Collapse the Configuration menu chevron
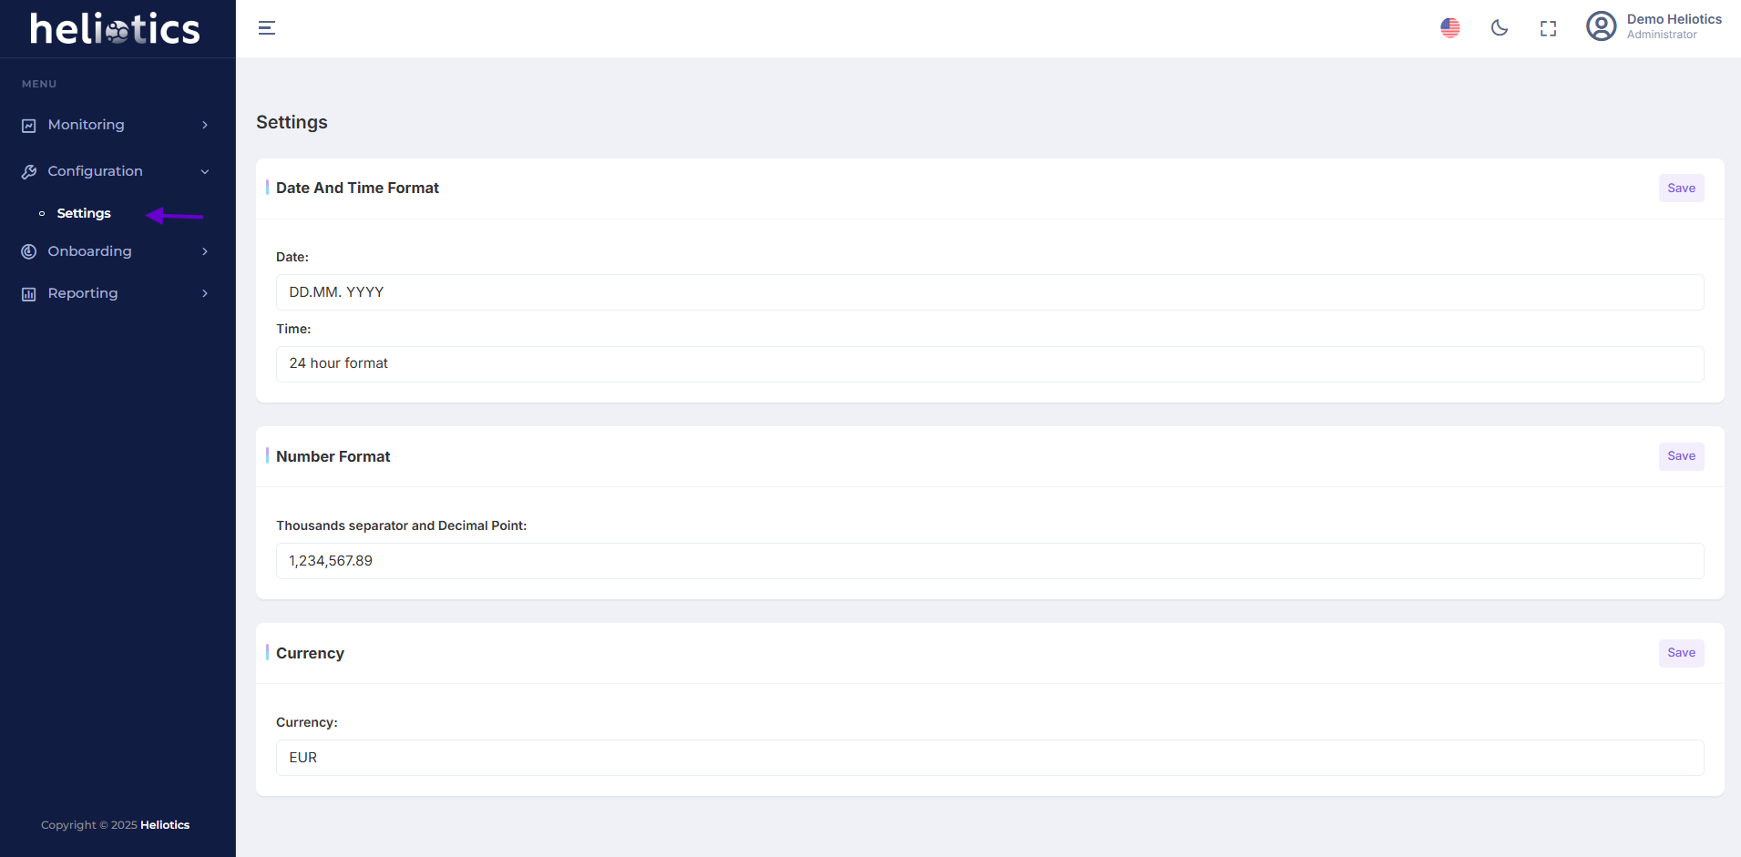Viewport: 1741px width, 857px height. click(x=205, y=171)
